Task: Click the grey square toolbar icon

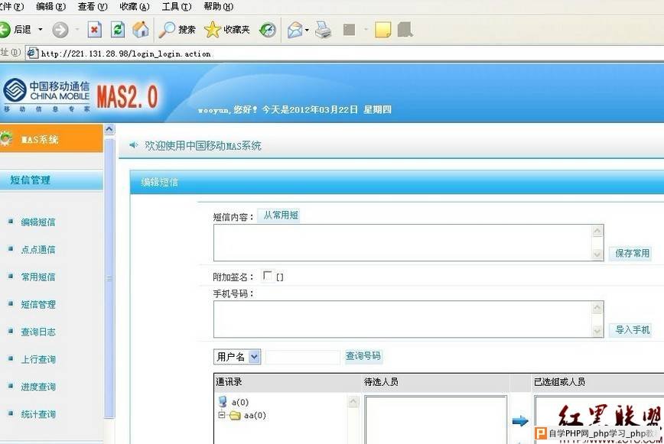Action: coord(350,30)
